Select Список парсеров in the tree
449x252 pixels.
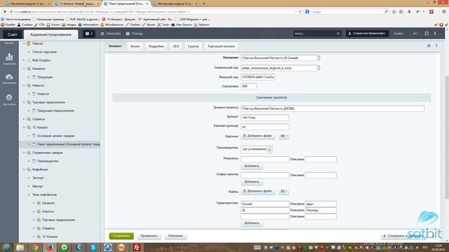[44, 52]
